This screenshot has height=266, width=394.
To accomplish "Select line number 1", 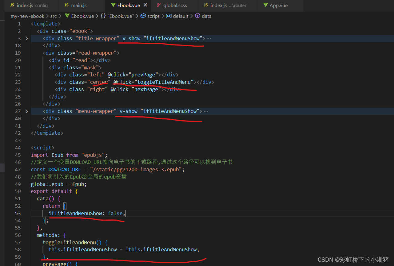I will (x=19, y=24).
